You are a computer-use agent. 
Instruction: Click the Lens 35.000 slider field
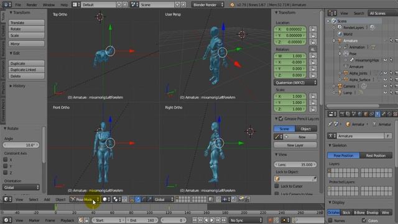tap(295, 164)
